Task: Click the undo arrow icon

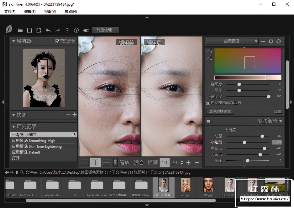Action: point(48,30)
